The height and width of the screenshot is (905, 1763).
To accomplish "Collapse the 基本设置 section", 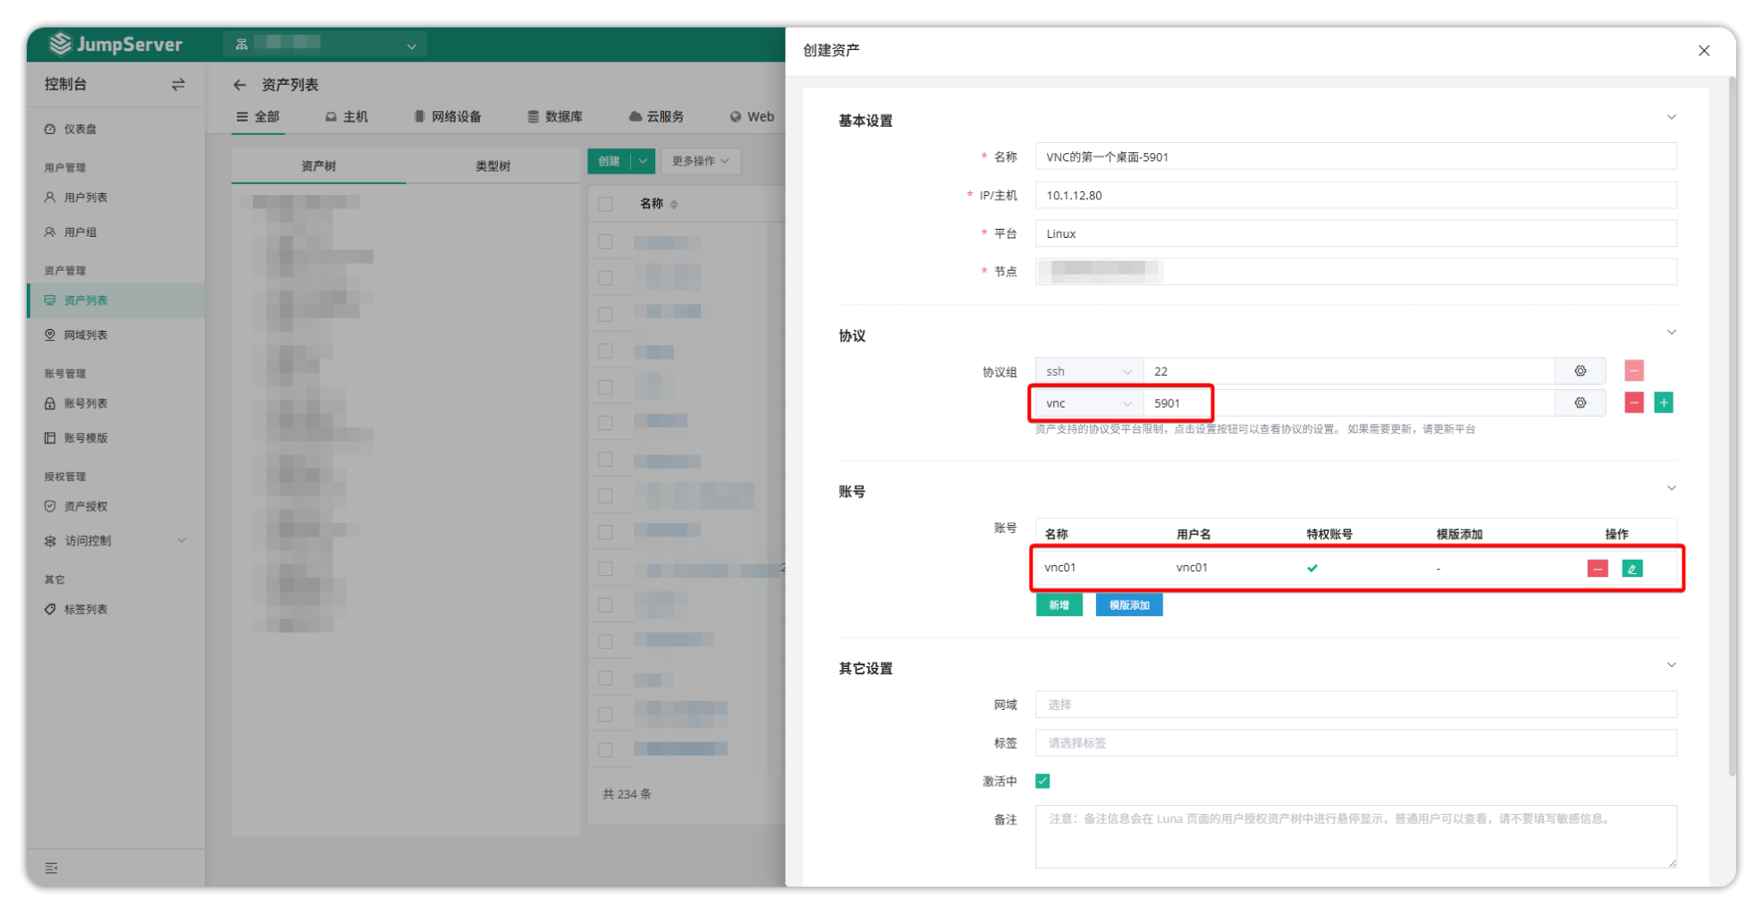I will point(1670,118).
